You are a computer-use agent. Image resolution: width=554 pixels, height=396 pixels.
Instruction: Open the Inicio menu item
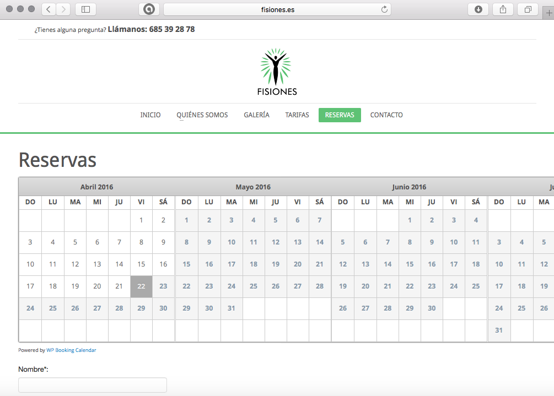pyautogui.click(x=150, y=115)
